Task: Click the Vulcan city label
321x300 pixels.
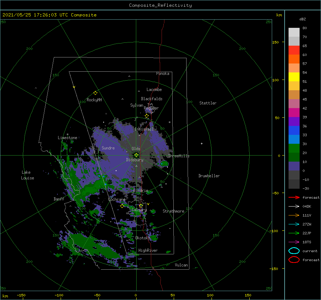Action: pos(181,265)
